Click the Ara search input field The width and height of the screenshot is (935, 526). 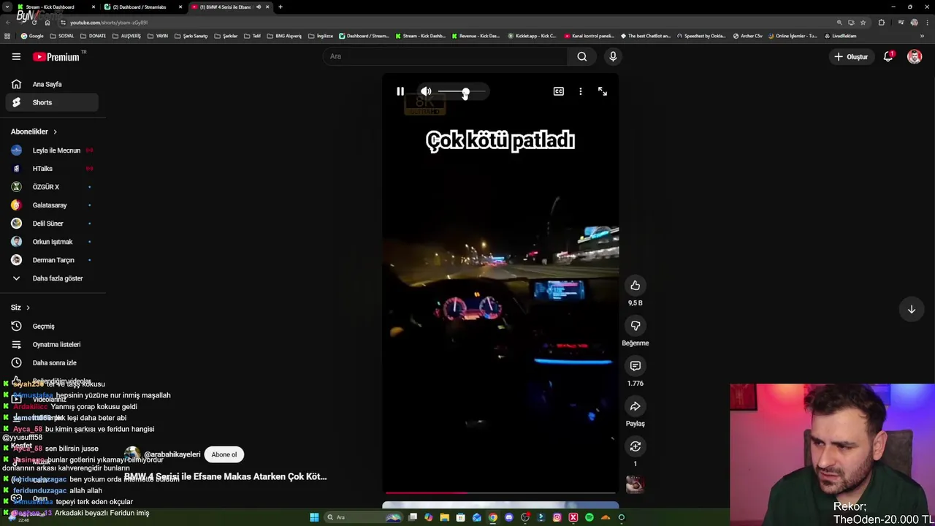pyautogui.click(x=446, y=56)
